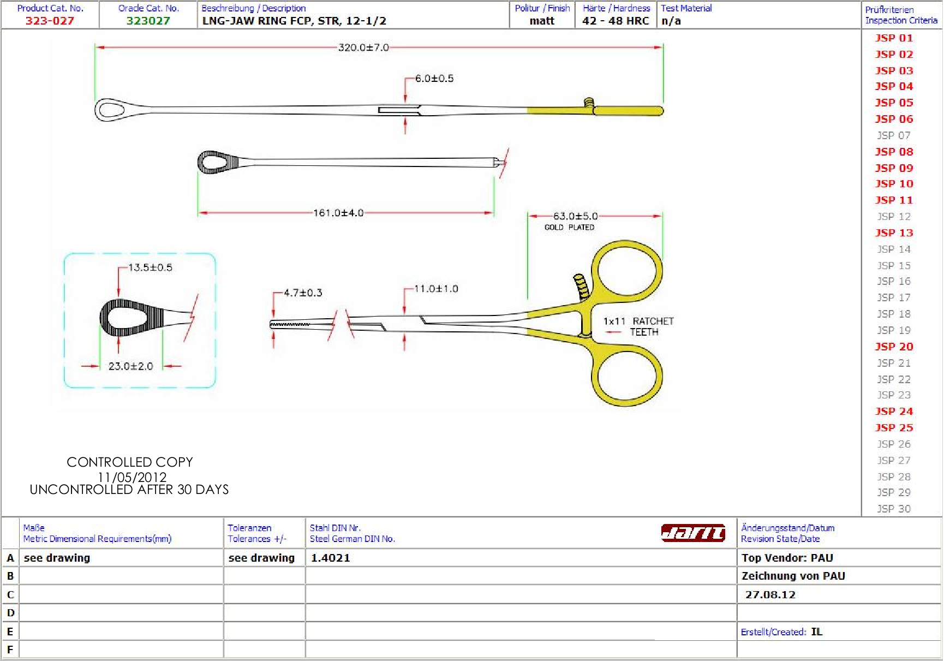Click the upper gold-plated finger ring

click(629, 271)
